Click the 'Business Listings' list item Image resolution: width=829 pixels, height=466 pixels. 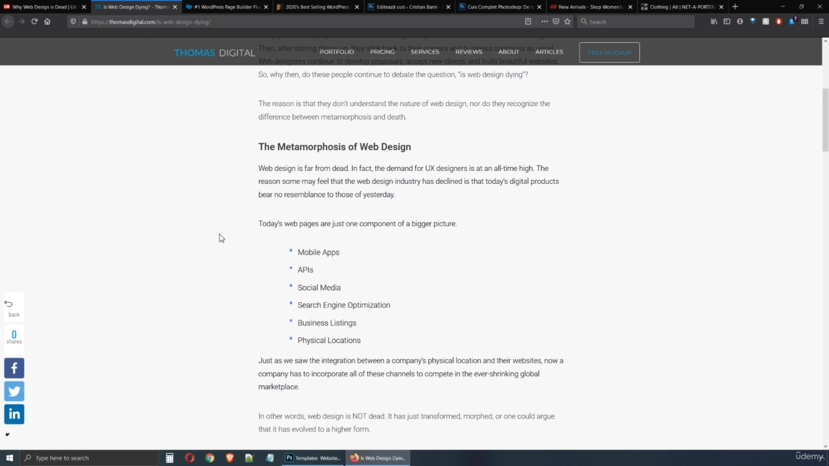click(x=326, y=323)
